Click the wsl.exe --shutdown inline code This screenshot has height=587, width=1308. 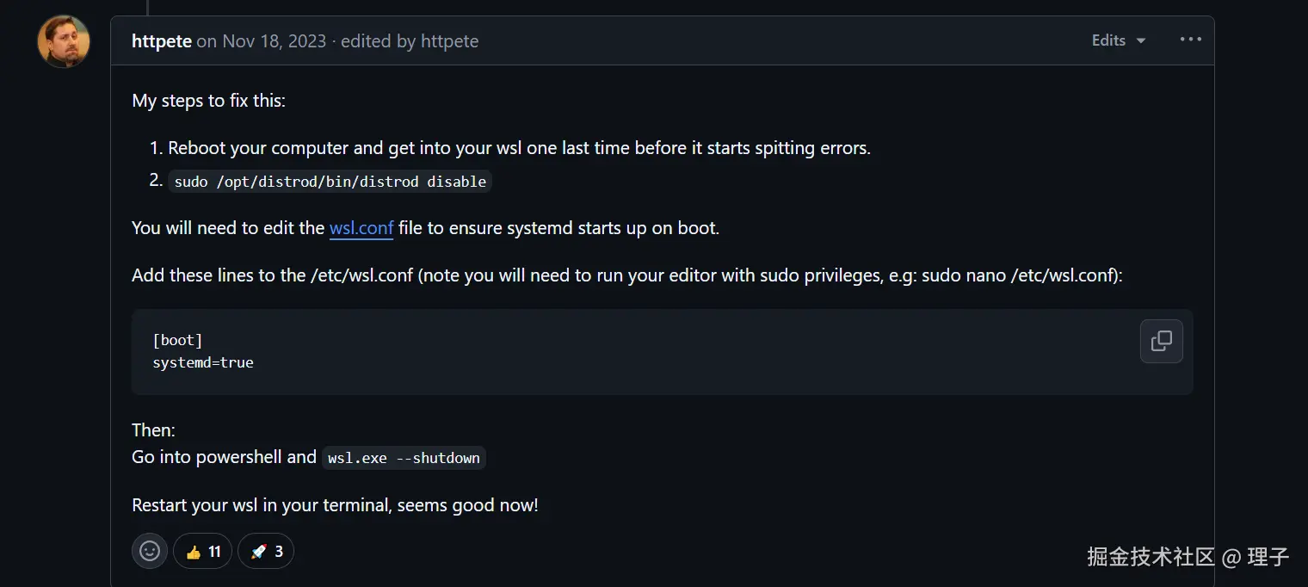tap(404, 458)
